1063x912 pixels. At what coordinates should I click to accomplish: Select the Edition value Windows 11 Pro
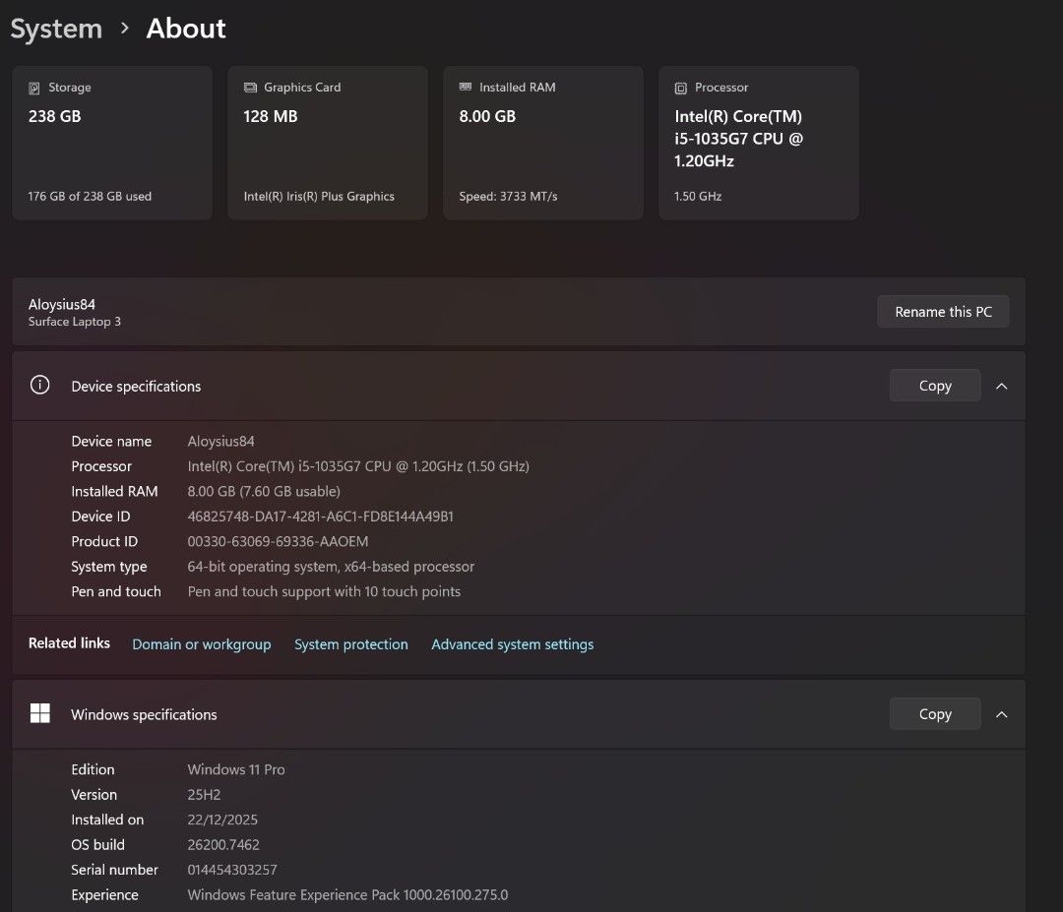tap(236, 769)
